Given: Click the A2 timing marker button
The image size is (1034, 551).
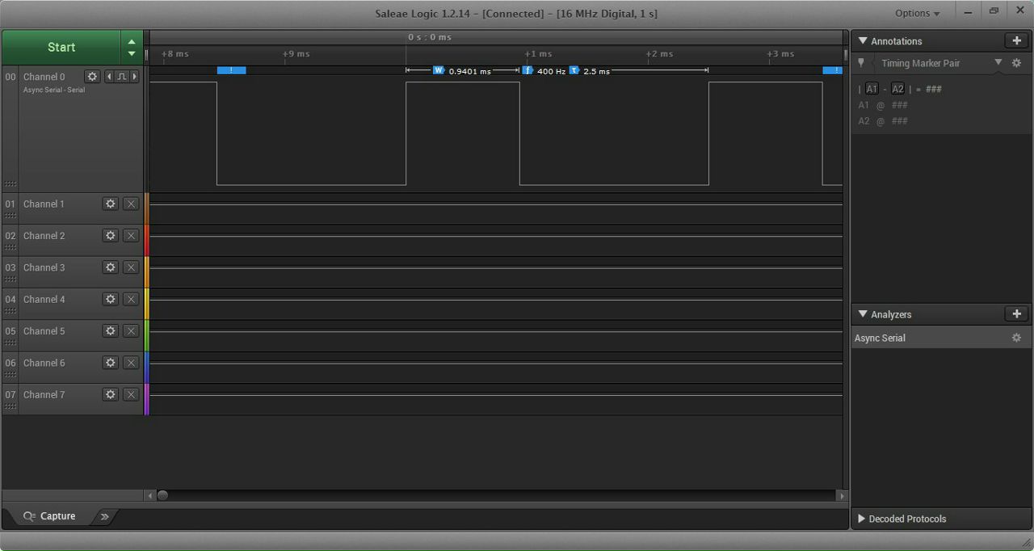Looking at the screenshot, I should [x=897, y=89].
